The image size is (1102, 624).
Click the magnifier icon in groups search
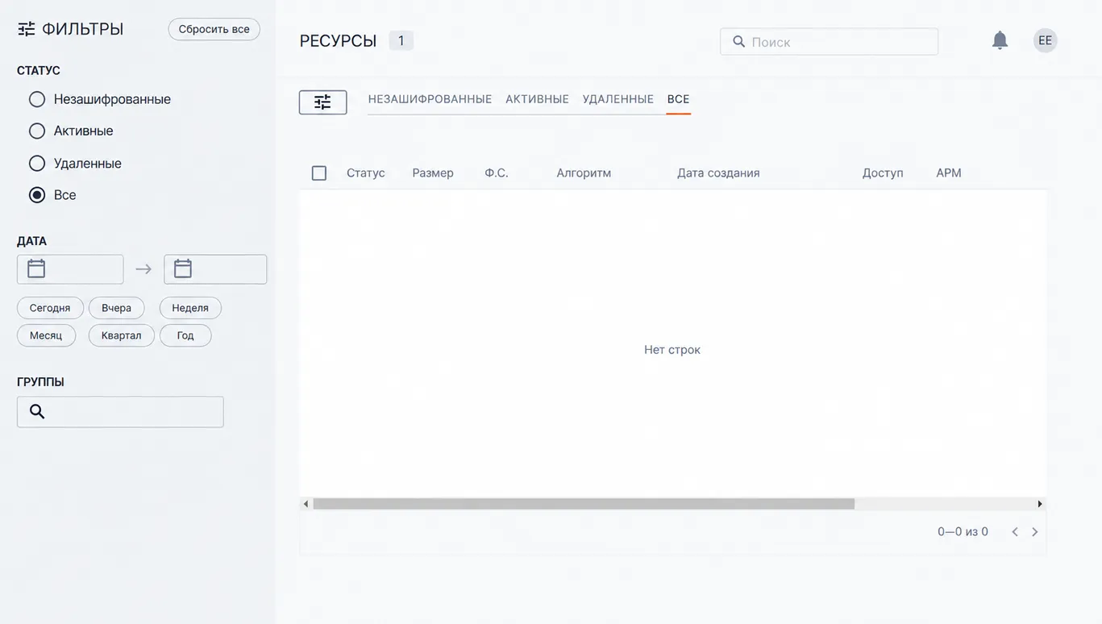[37, 411]
